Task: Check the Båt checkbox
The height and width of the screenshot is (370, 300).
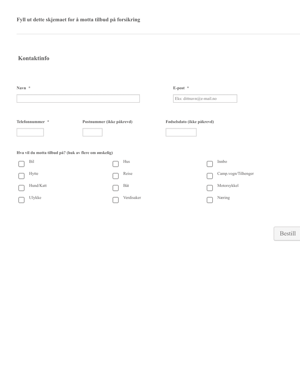Action: tap(116, 188)
